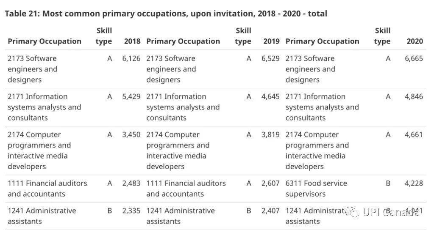Click the 6,529 cell in the 2019 column

tap(270, 58)
